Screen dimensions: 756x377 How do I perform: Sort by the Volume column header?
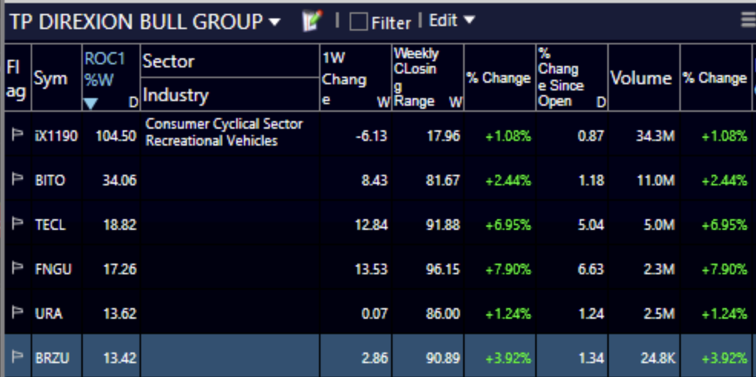pyautogui.click(x=641, y=78)
